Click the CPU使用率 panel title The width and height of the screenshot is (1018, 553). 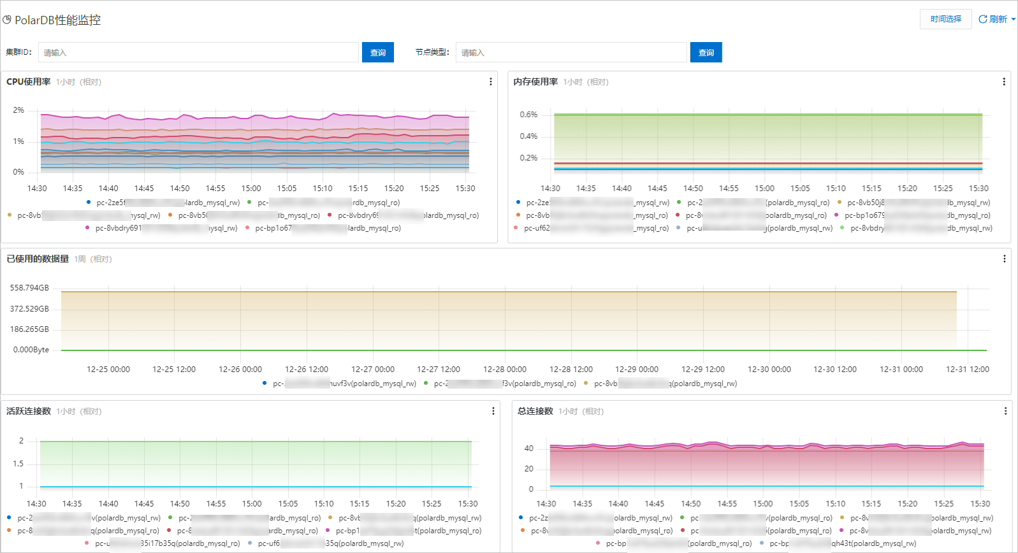click(x=29, y=82)
